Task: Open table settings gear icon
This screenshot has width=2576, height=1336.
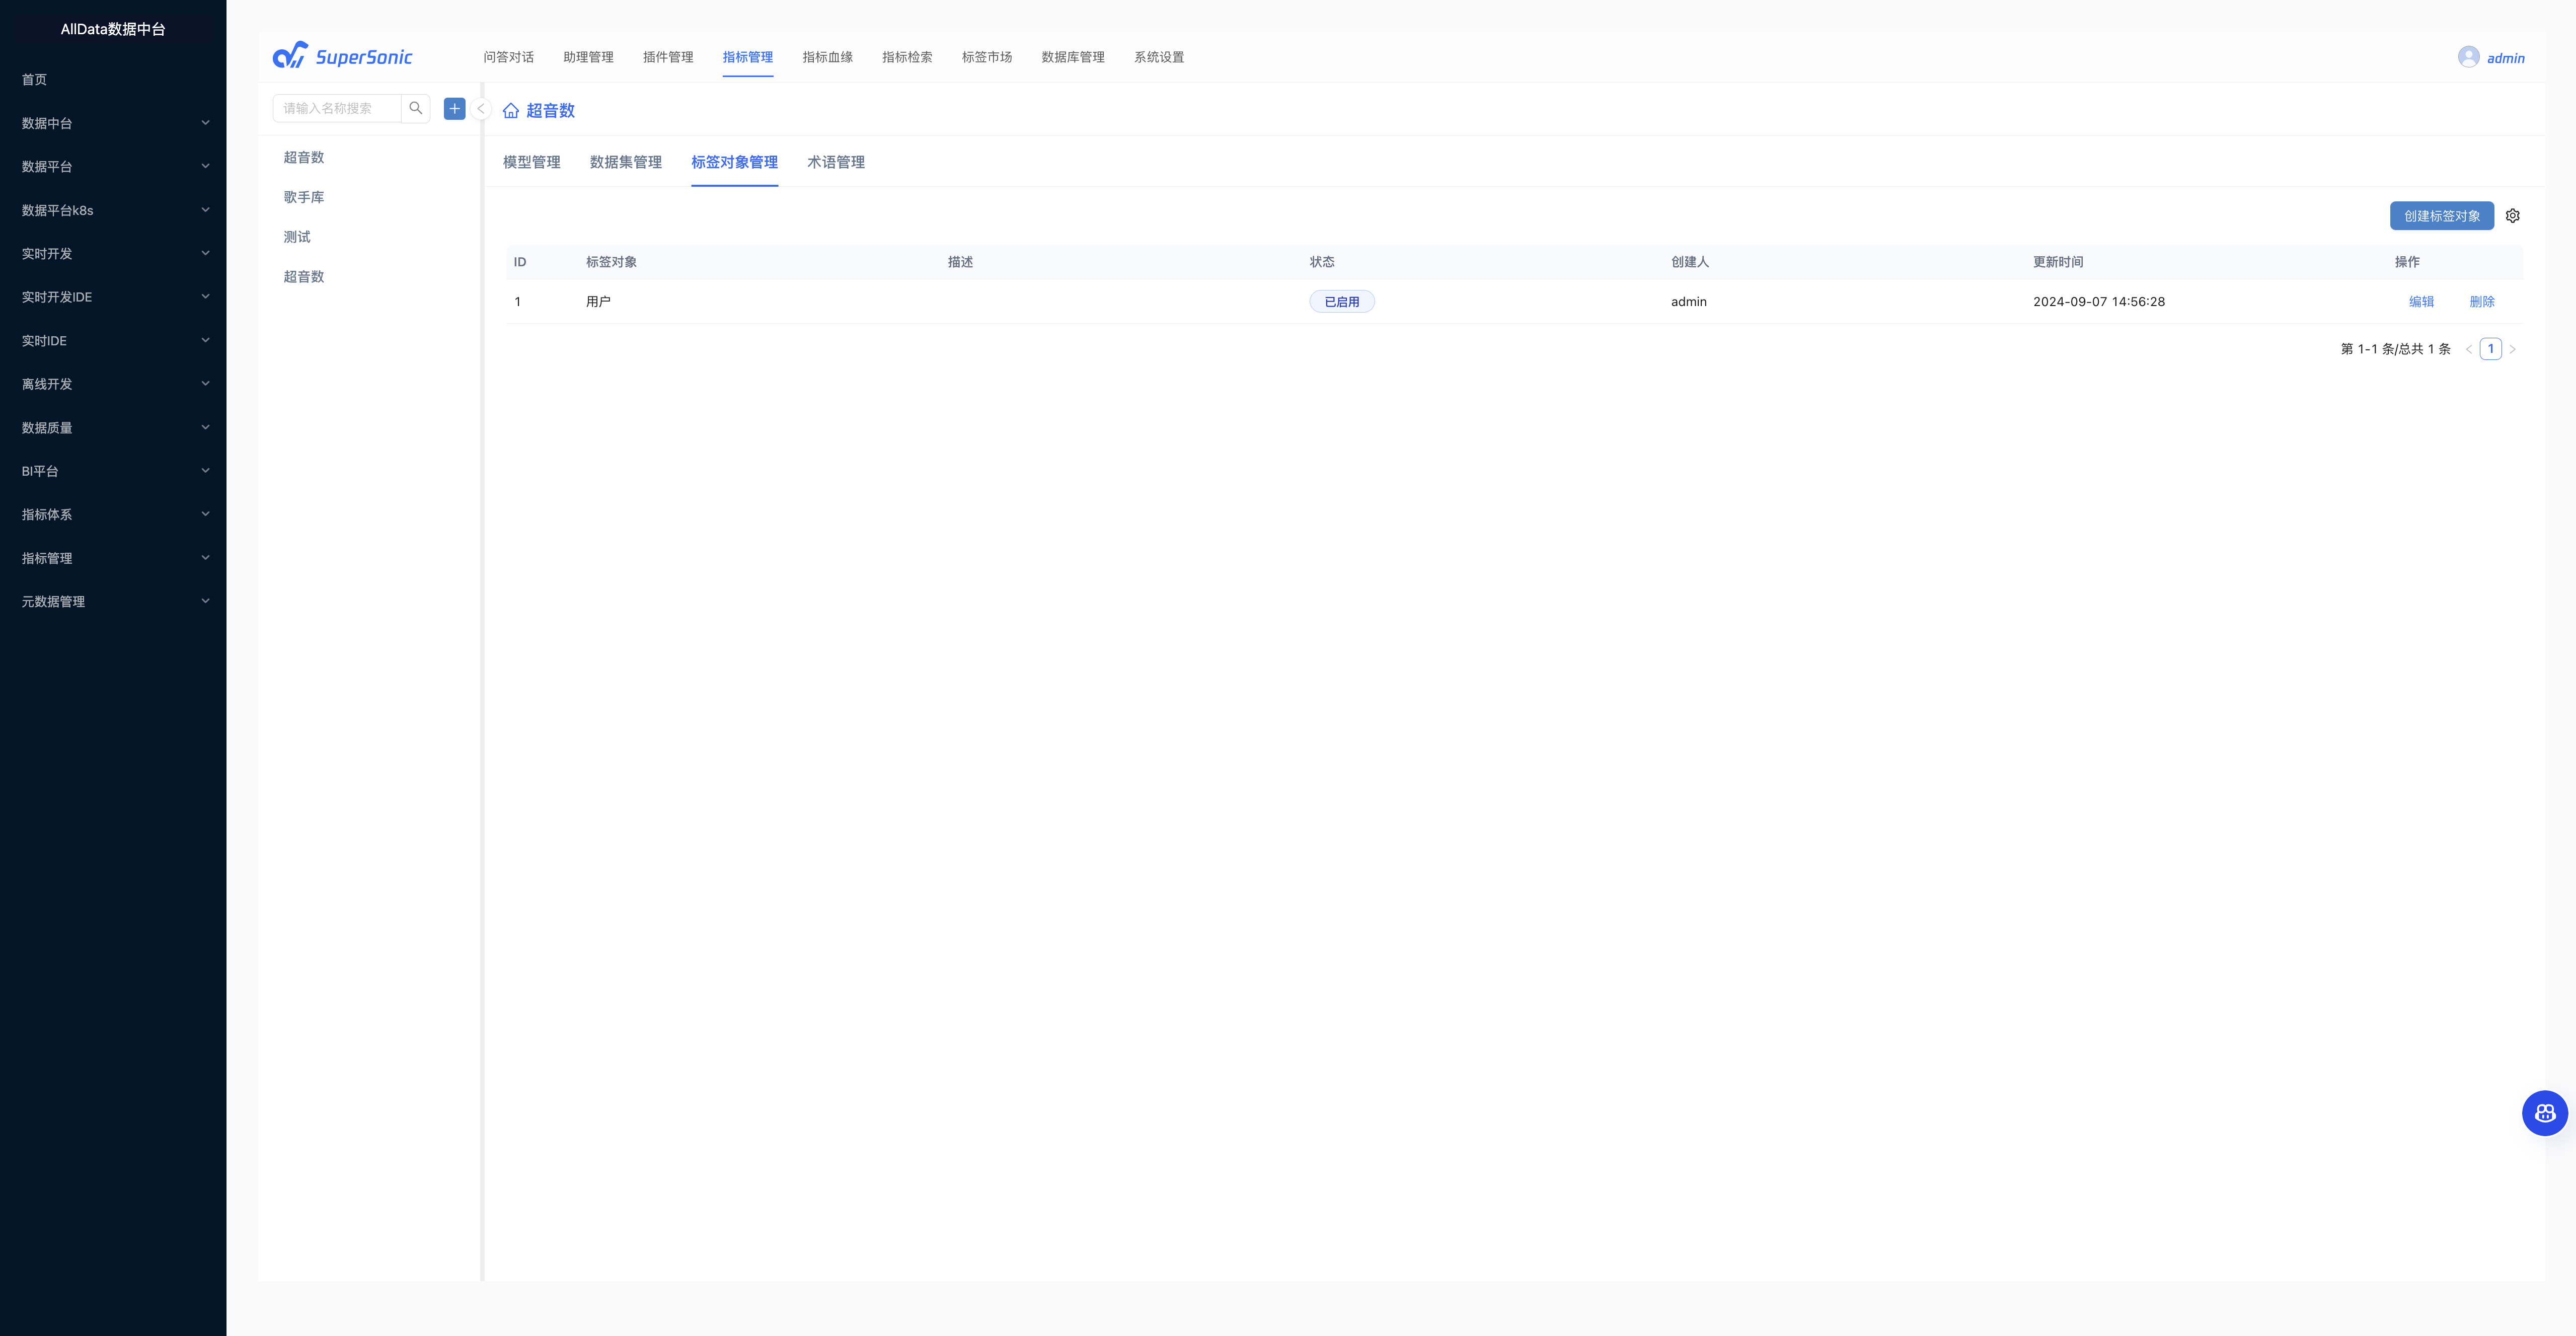Action: (2513, 216)
